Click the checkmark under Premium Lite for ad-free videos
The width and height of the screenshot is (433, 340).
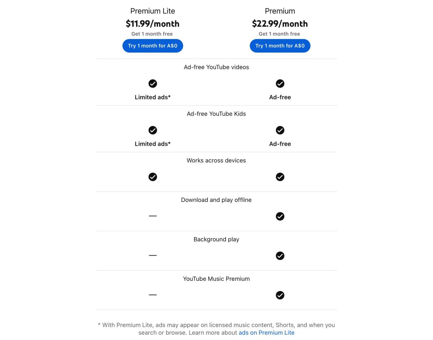click(x=153, y=83)
